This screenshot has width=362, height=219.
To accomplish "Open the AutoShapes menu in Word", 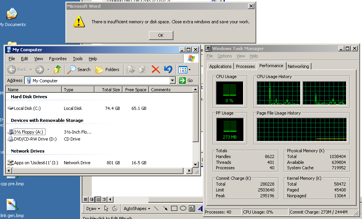I will pos(137,209).
